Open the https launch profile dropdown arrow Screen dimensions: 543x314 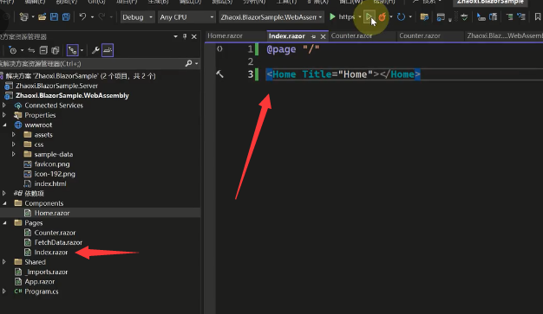click(360, 17)
